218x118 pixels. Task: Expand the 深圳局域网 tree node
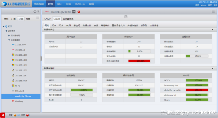[x=9, y=36]
